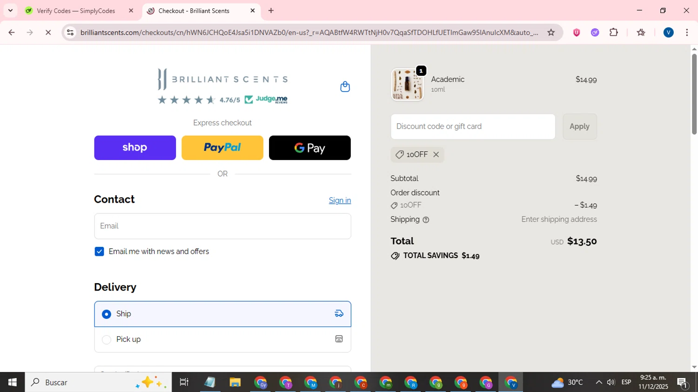
Task: Click the Total $13.50 amount
Action: pos(582,241)
